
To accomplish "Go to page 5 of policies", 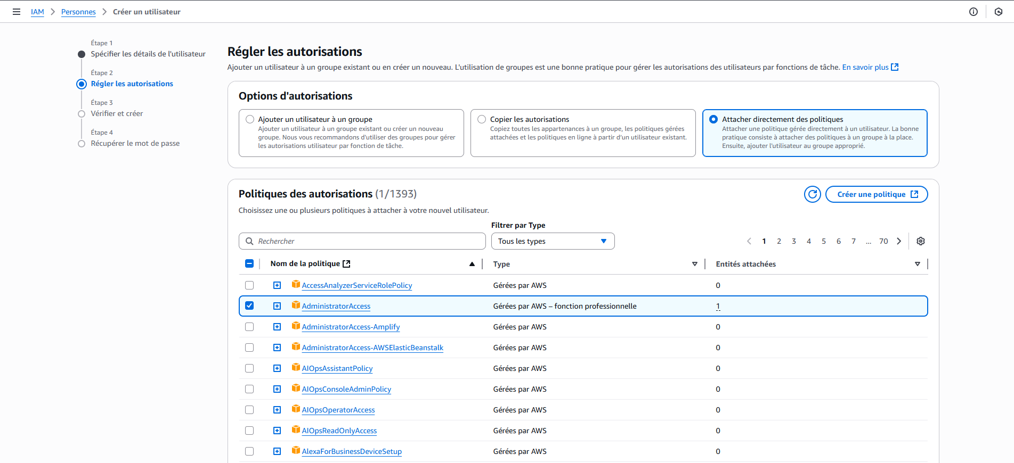I will 824,241.
